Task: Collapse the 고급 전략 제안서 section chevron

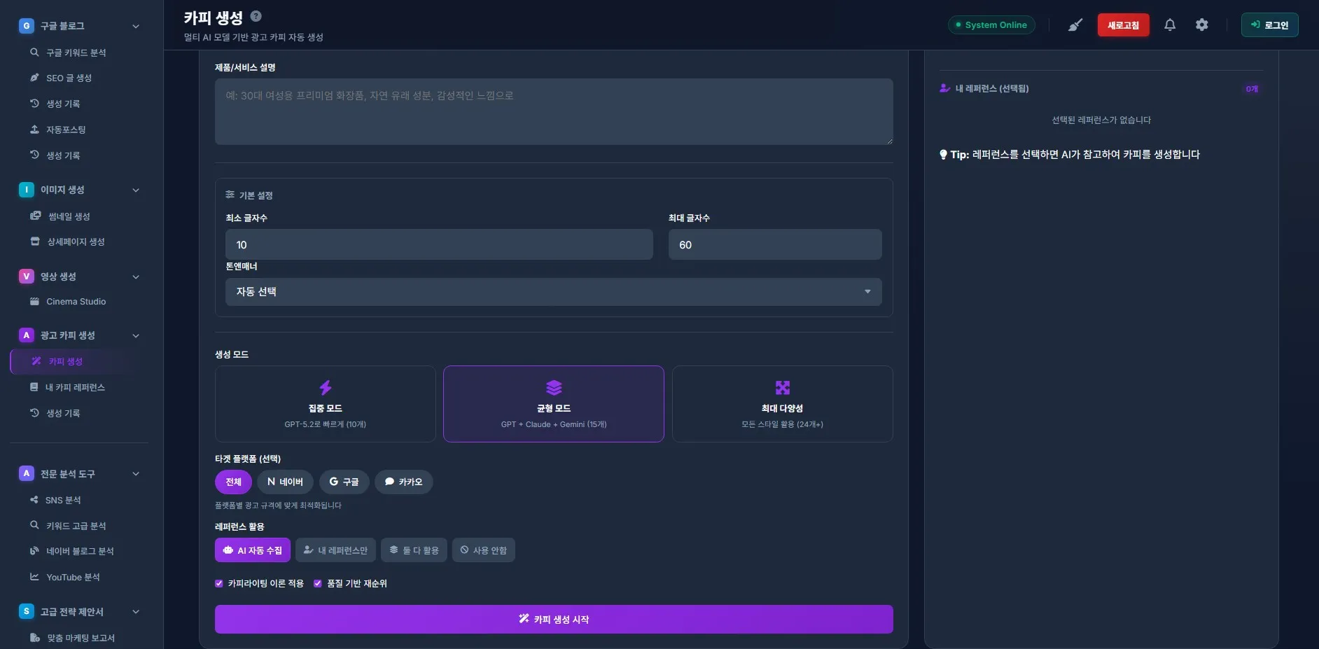Action: pos(136,612)
